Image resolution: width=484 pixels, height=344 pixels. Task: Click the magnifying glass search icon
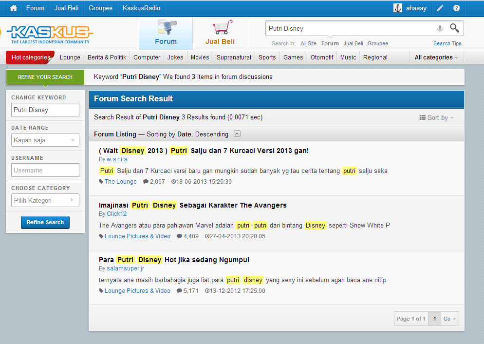point(454,28)
